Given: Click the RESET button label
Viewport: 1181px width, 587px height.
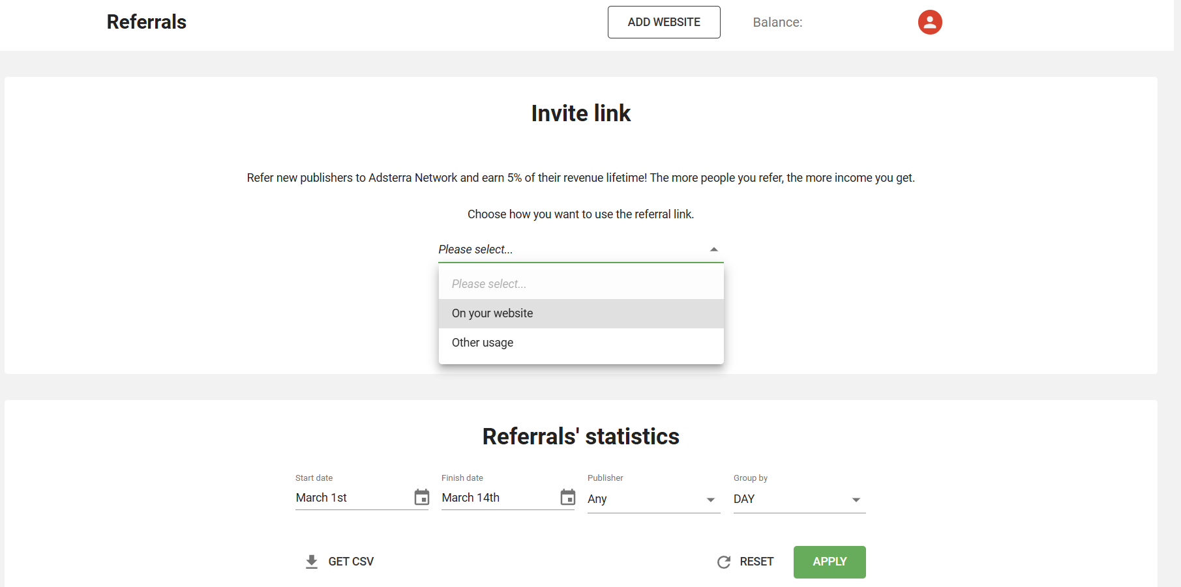Looking at the screenshot, I should [x=756, y=562].
